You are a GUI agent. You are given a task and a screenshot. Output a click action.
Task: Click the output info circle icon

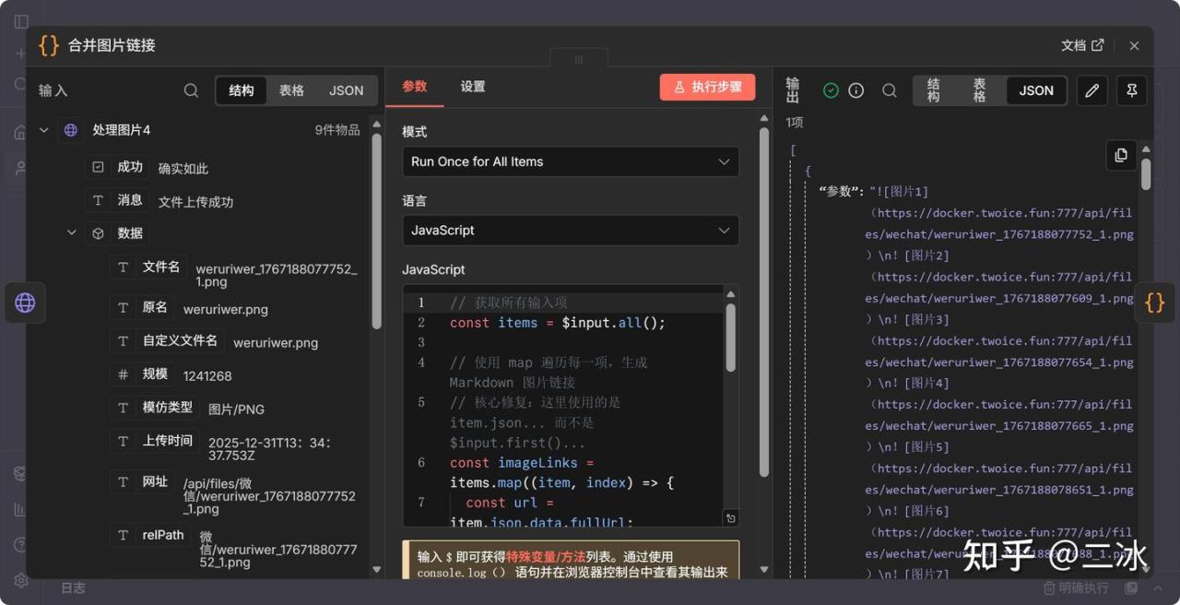856,90
